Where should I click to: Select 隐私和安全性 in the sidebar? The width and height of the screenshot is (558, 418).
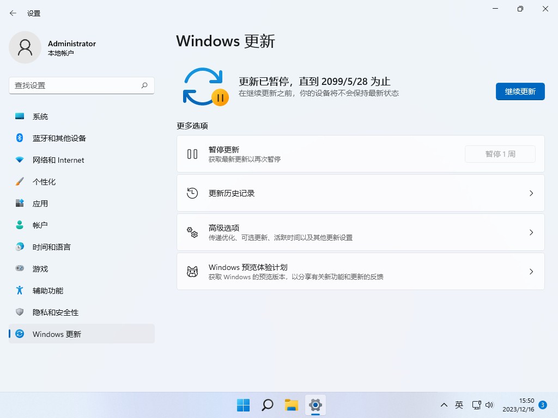coord(82,312)
